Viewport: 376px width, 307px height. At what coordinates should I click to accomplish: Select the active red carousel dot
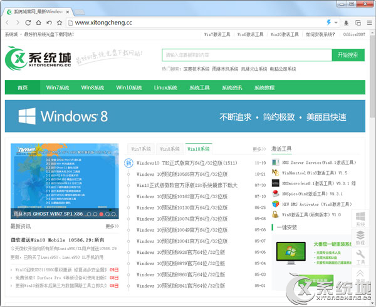coord(101,214)
